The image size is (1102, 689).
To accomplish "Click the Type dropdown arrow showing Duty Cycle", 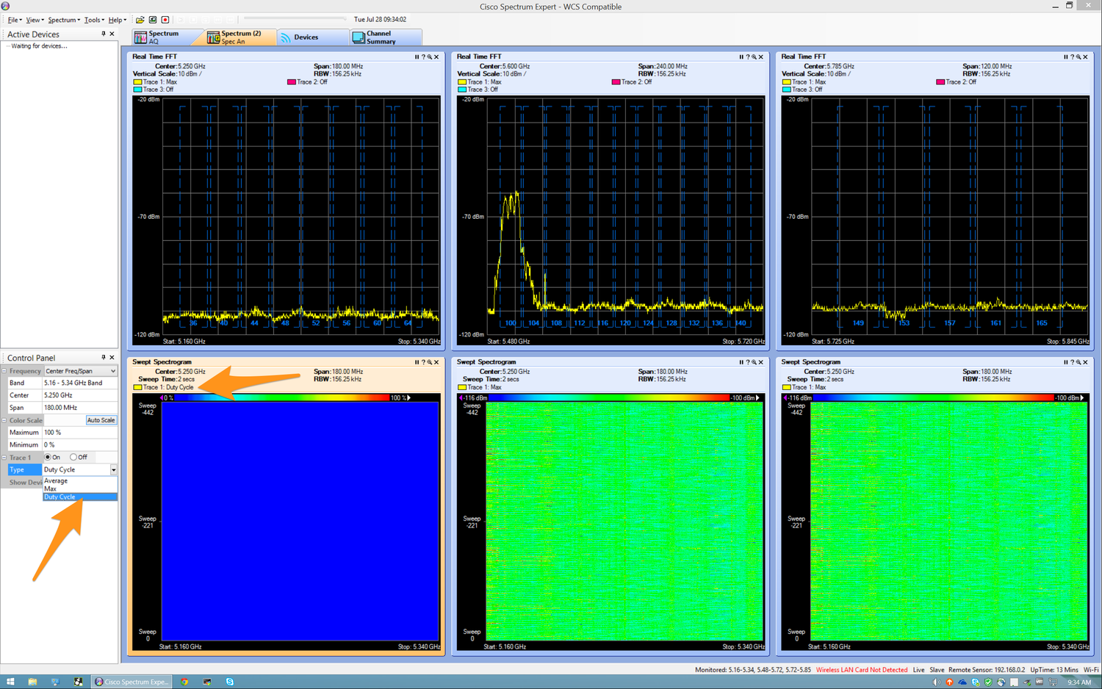I will click(113, 469).
